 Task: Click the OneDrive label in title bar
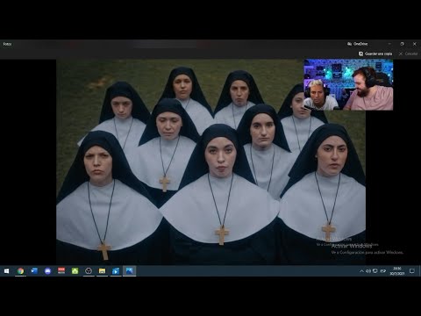[360, 44]
